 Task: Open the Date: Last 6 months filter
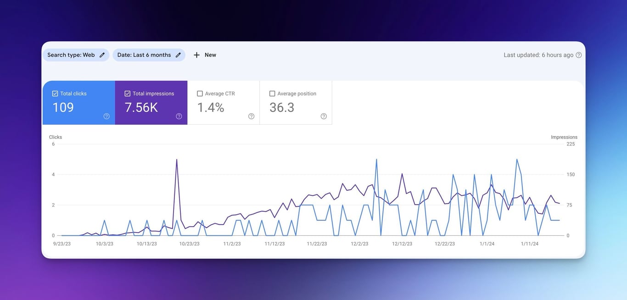click(x=149, y=55)
